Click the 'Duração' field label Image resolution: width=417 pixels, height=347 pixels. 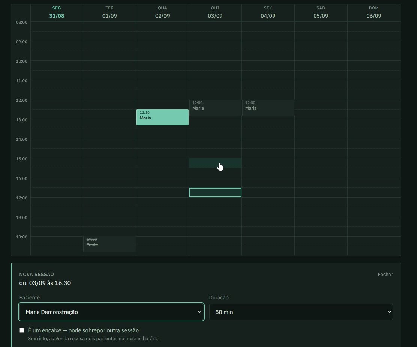[219, 297]
